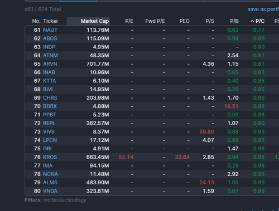The width and height of the screenshot is (279, 211).
Task: Open LPCN ticker link
Action: [x=50, y=140]
